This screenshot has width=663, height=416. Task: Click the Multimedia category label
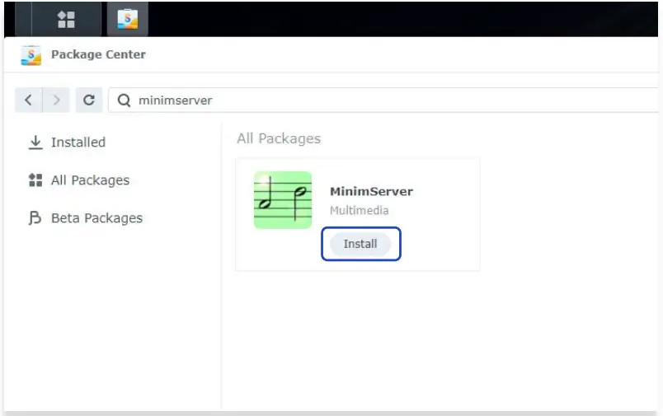point(359,210)
